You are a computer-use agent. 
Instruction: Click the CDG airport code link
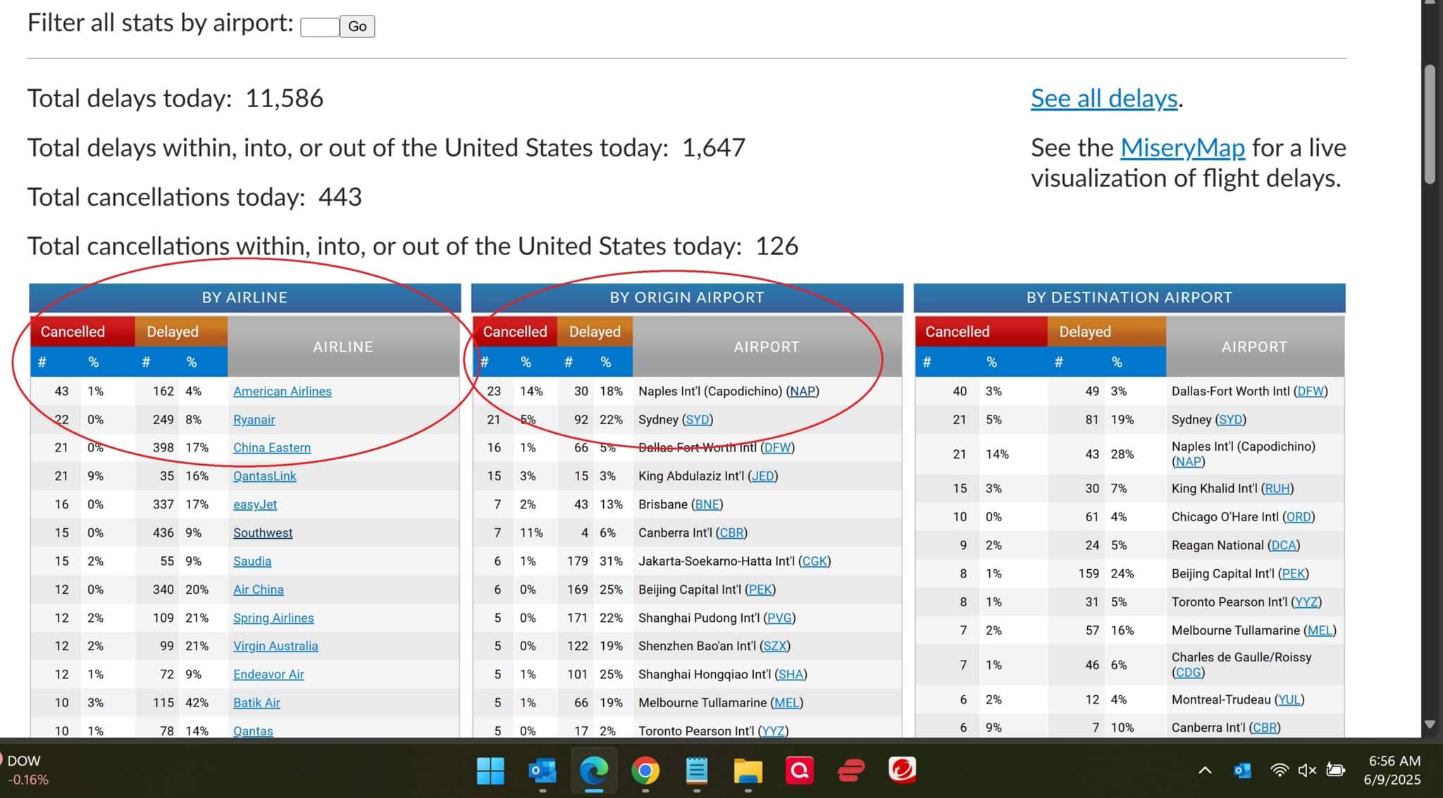[x=1188, y=673]
